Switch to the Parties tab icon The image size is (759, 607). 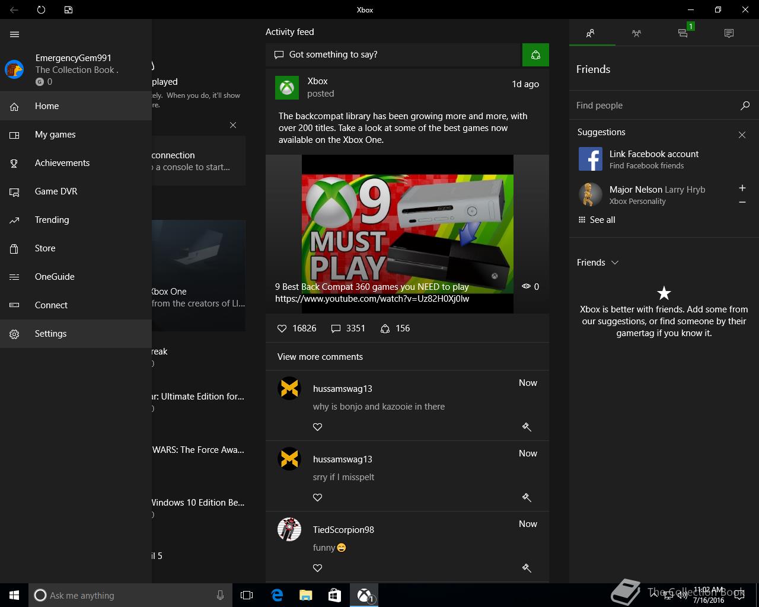pos(636,33)
